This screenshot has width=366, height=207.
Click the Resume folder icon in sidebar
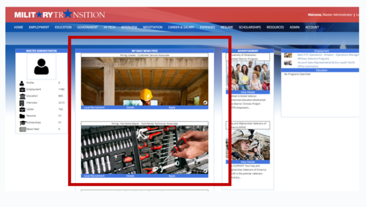point(22,116)
